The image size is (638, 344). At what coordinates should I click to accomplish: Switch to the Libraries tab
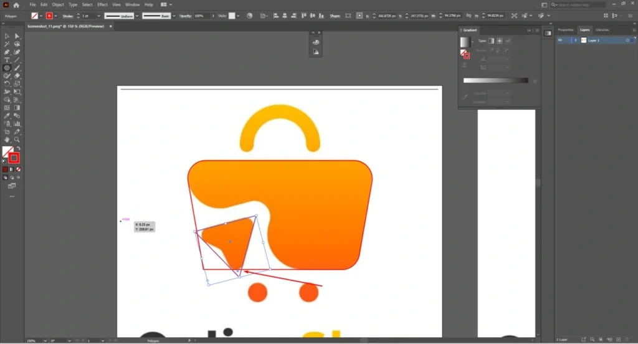[x=602, y=30]
